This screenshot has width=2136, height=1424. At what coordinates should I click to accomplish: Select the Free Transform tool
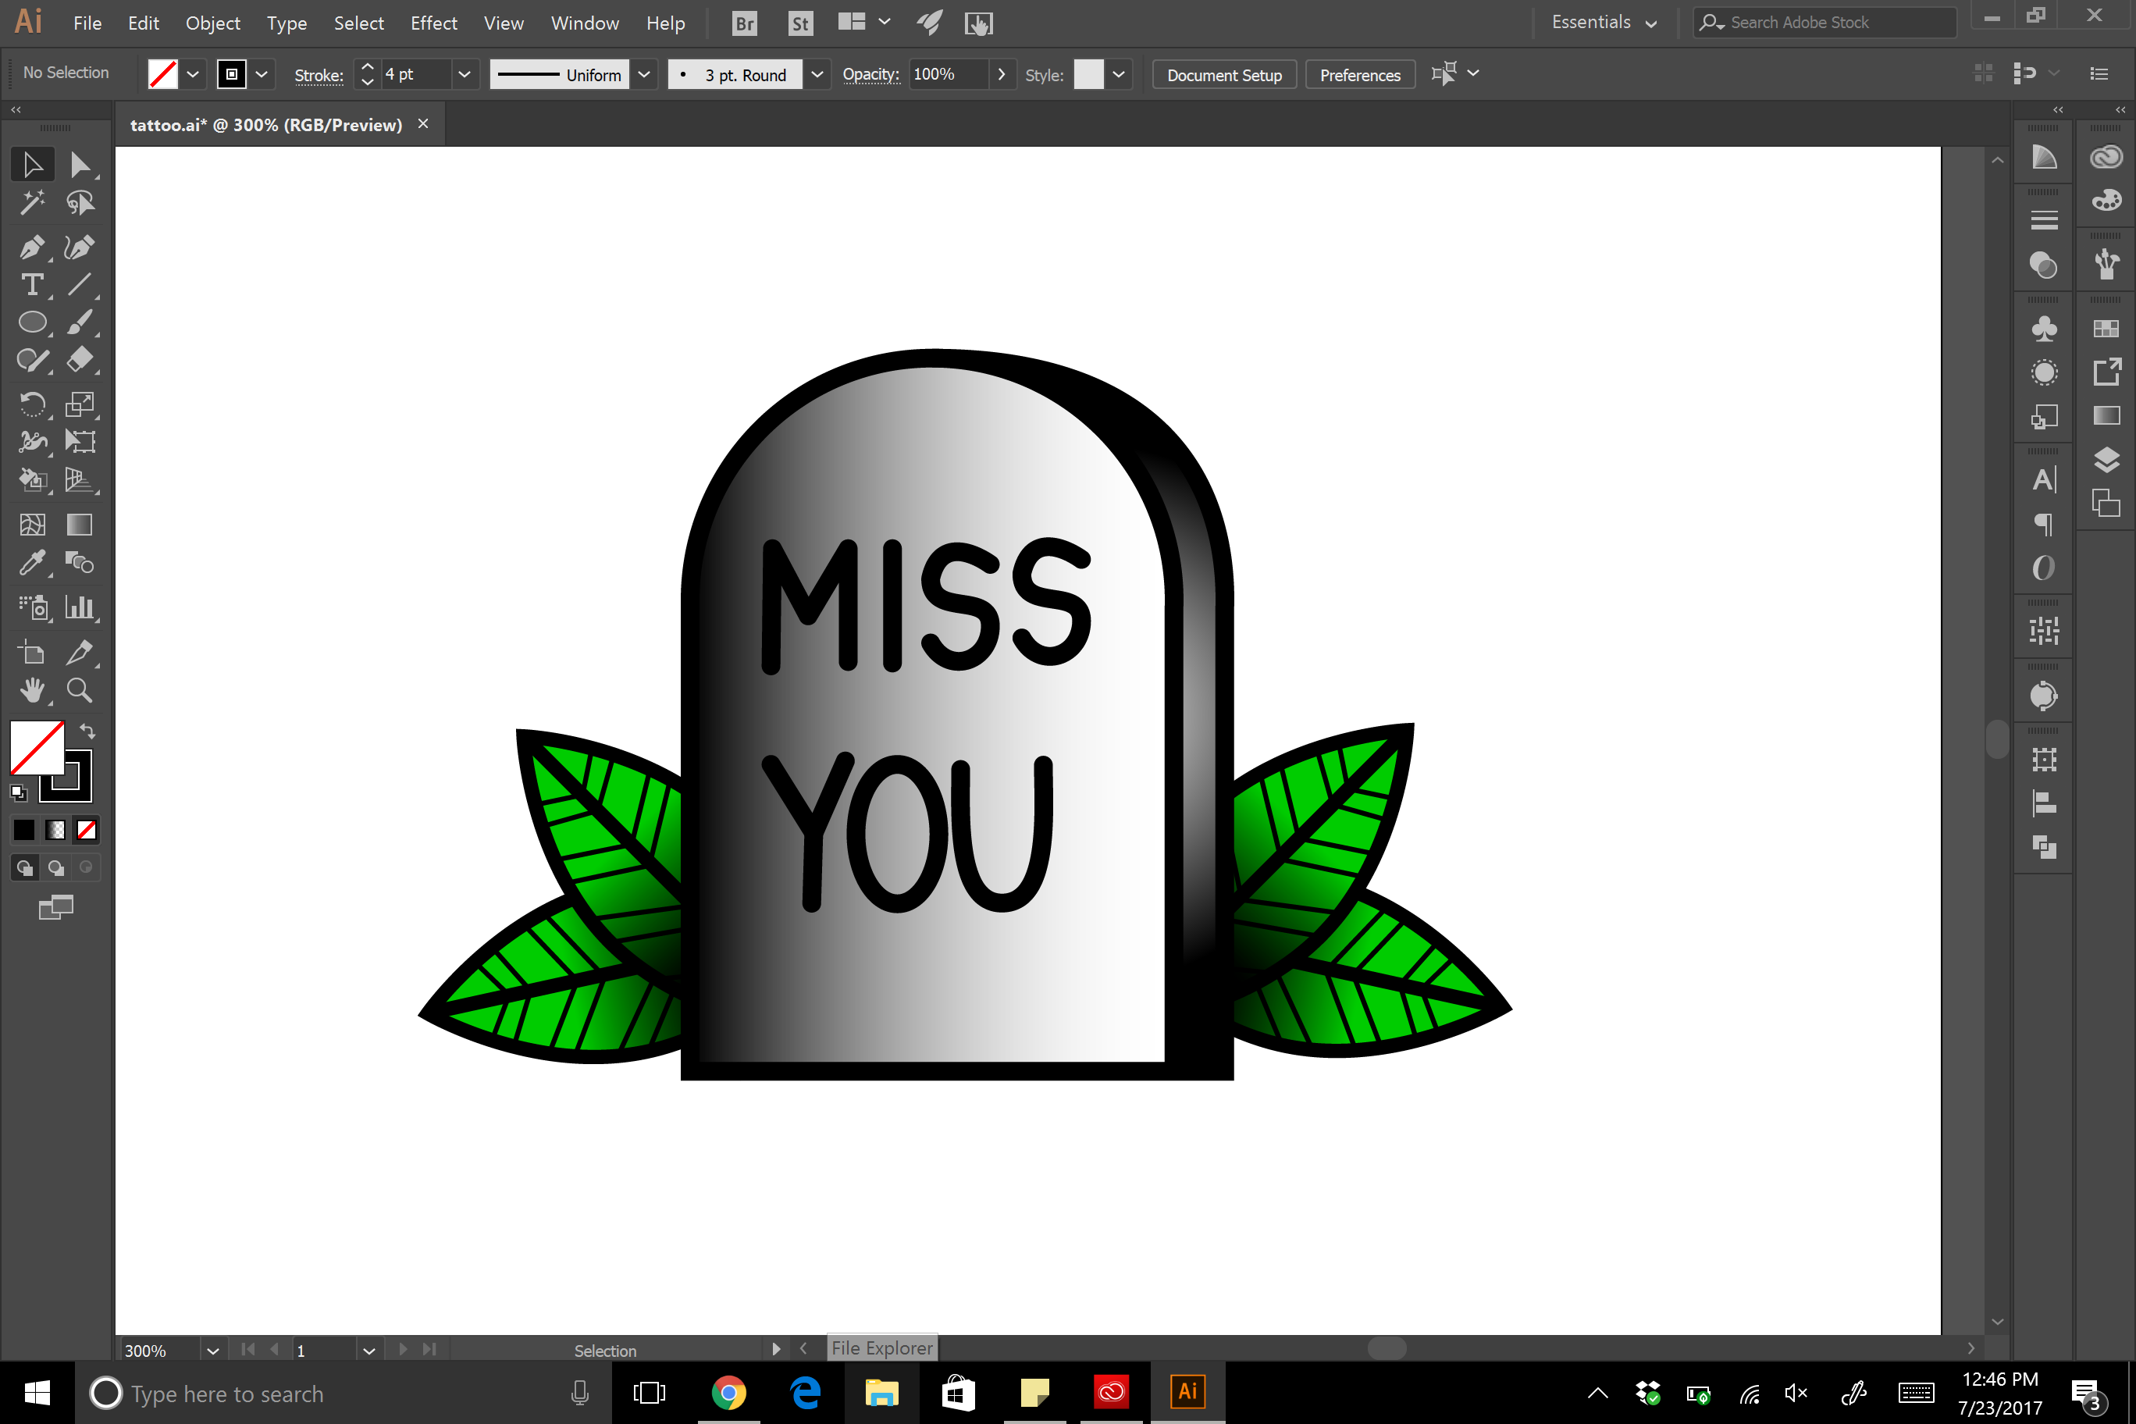point(80,443)
